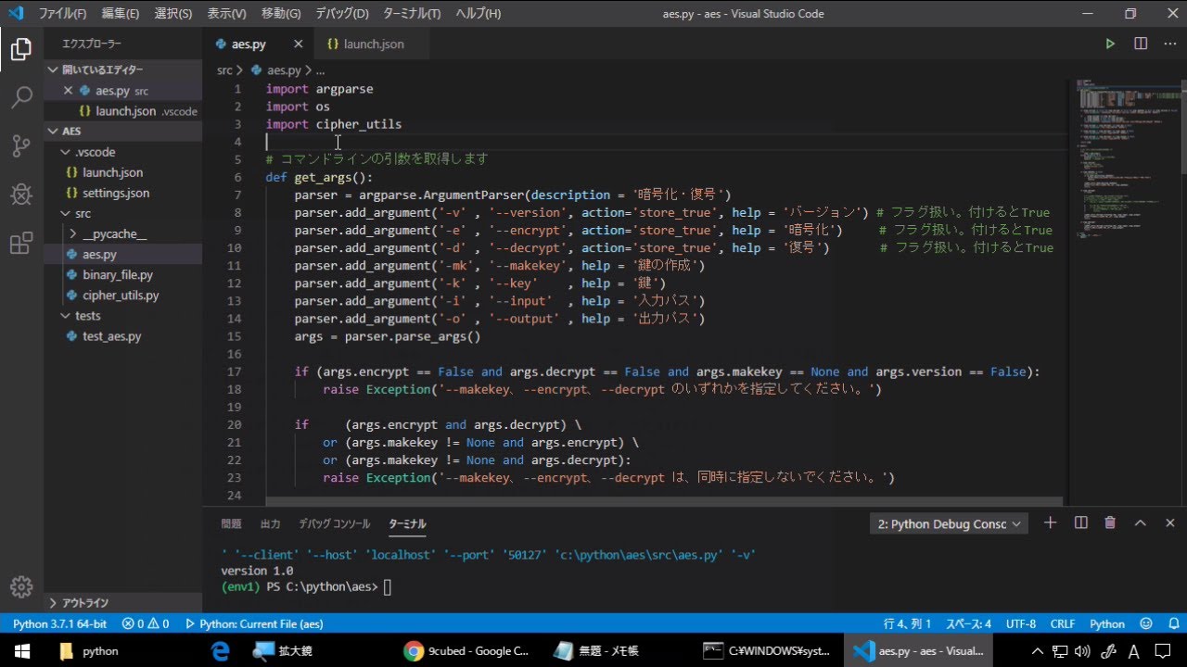1187x667 pixels.
Task: Click the terminal prompt input area
Action: (x=388, y=587)
